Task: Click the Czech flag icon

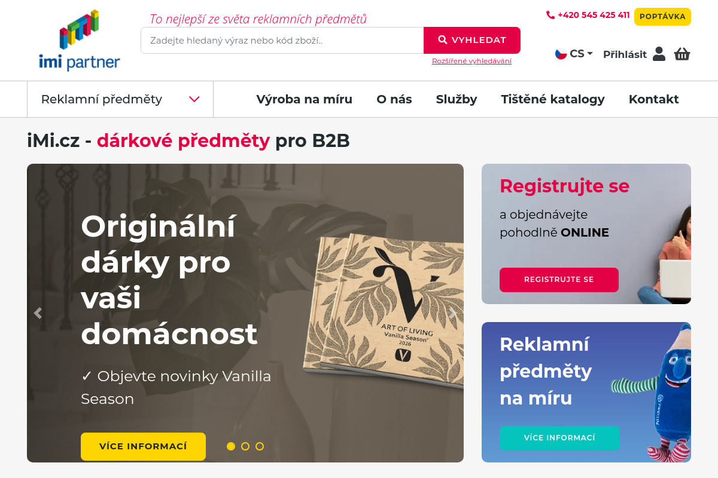Action: coord(561,54)
